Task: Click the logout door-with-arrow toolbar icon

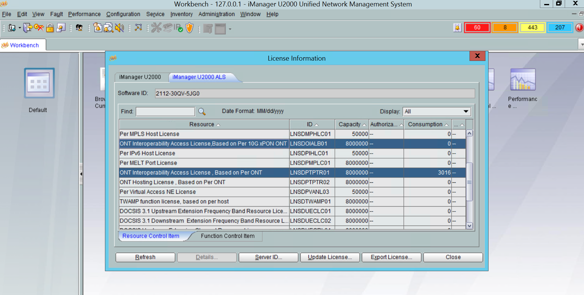Action: pos(28,28)
